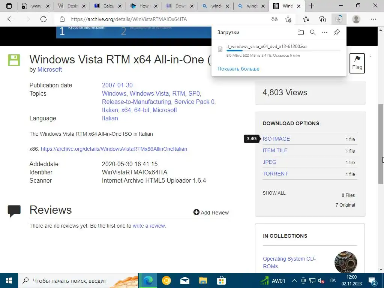Click the address bar URL
The height and width of the screenshot is (288, 384).
[x=129, y=19]
